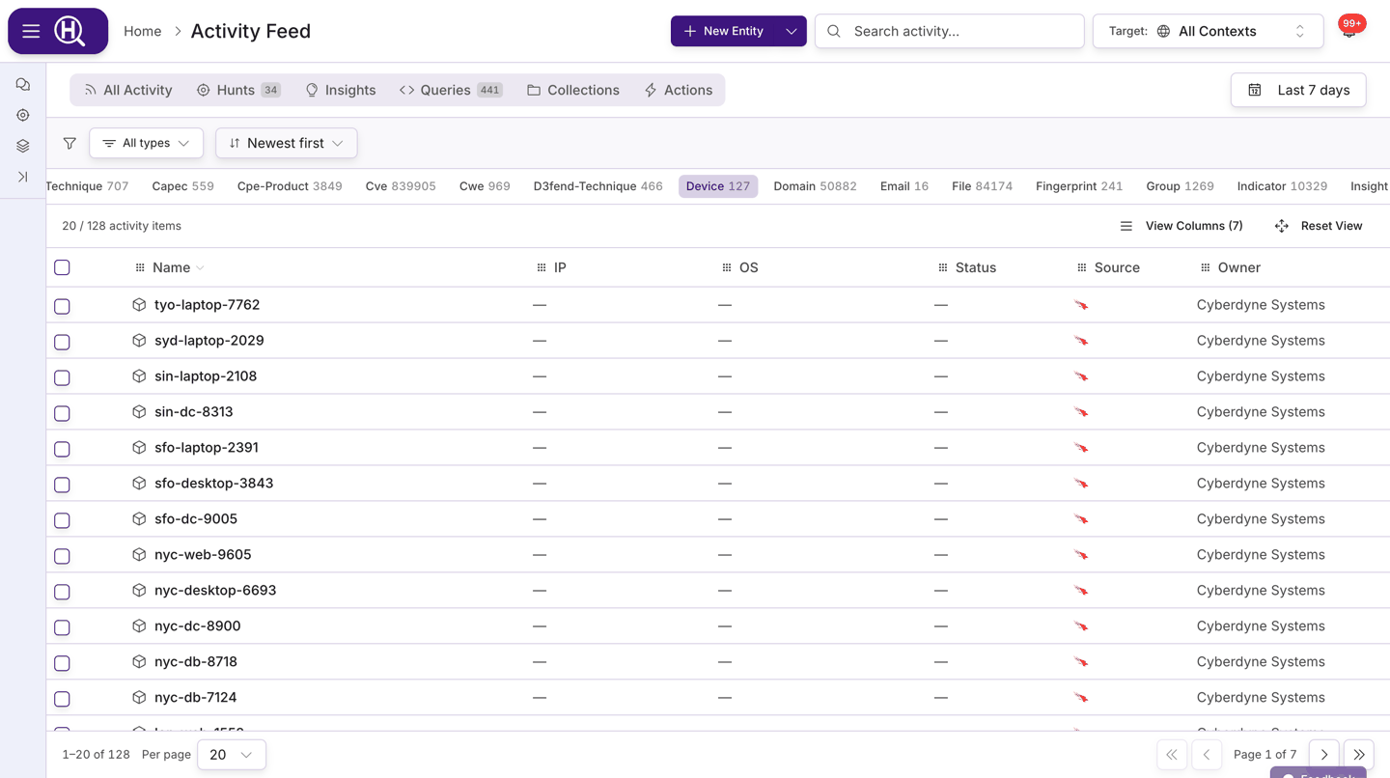Select the File 84174 type filter
1390x778 pixels.
[982, 186]
